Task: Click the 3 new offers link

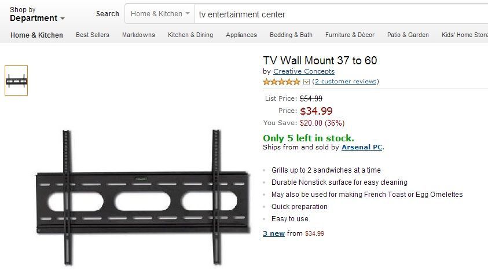Action: [274, 233]
